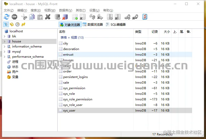Click the checklist icon in toolbar
This screenshot has height=139, width=206.
tap(145, 17)
